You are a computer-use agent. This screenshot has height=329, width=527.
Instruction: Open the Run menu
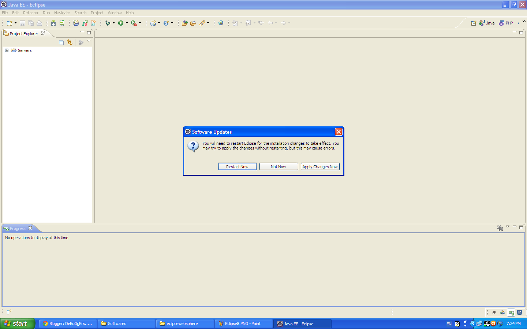click(x=46, y=13)
